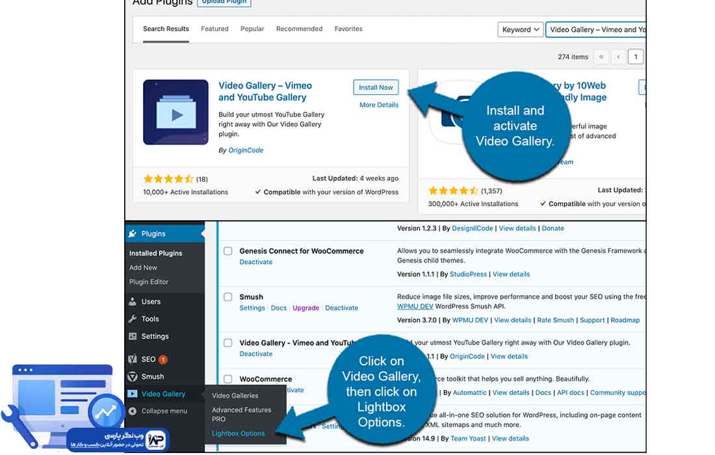This screenshot has width=715, height=455.
Task: Switch to the Featured tab
Action: pyautogui.click(x=214, y=29)
